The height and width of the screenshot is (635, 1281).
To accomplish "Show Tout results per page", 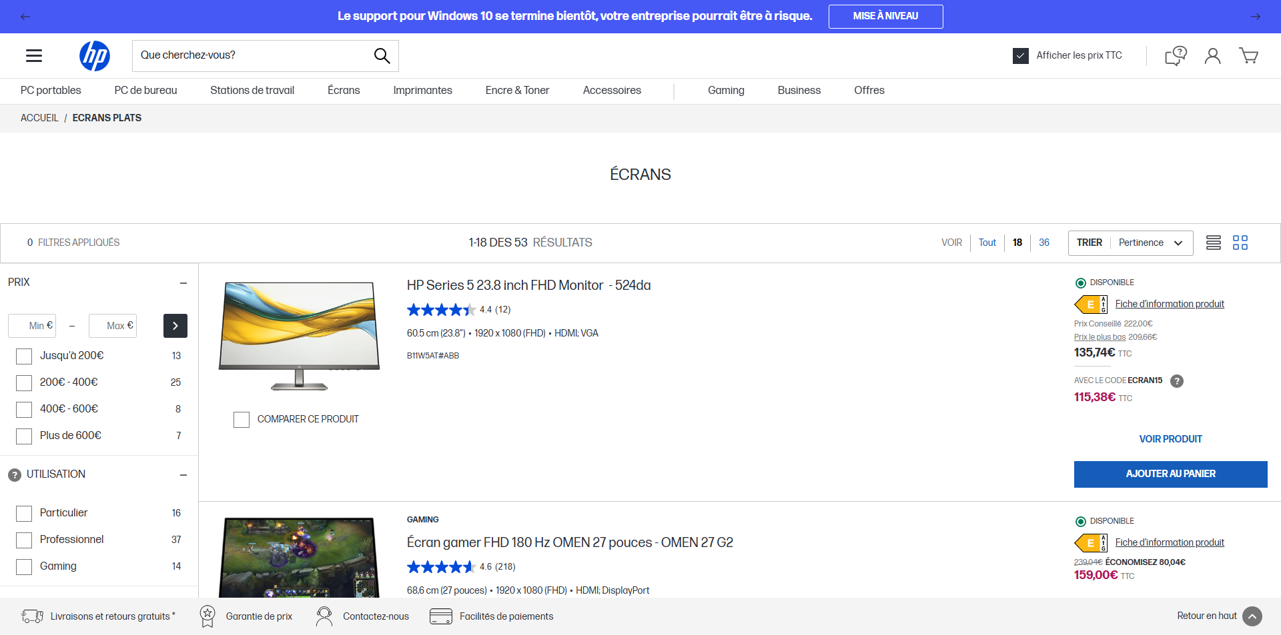I will 987,243.
